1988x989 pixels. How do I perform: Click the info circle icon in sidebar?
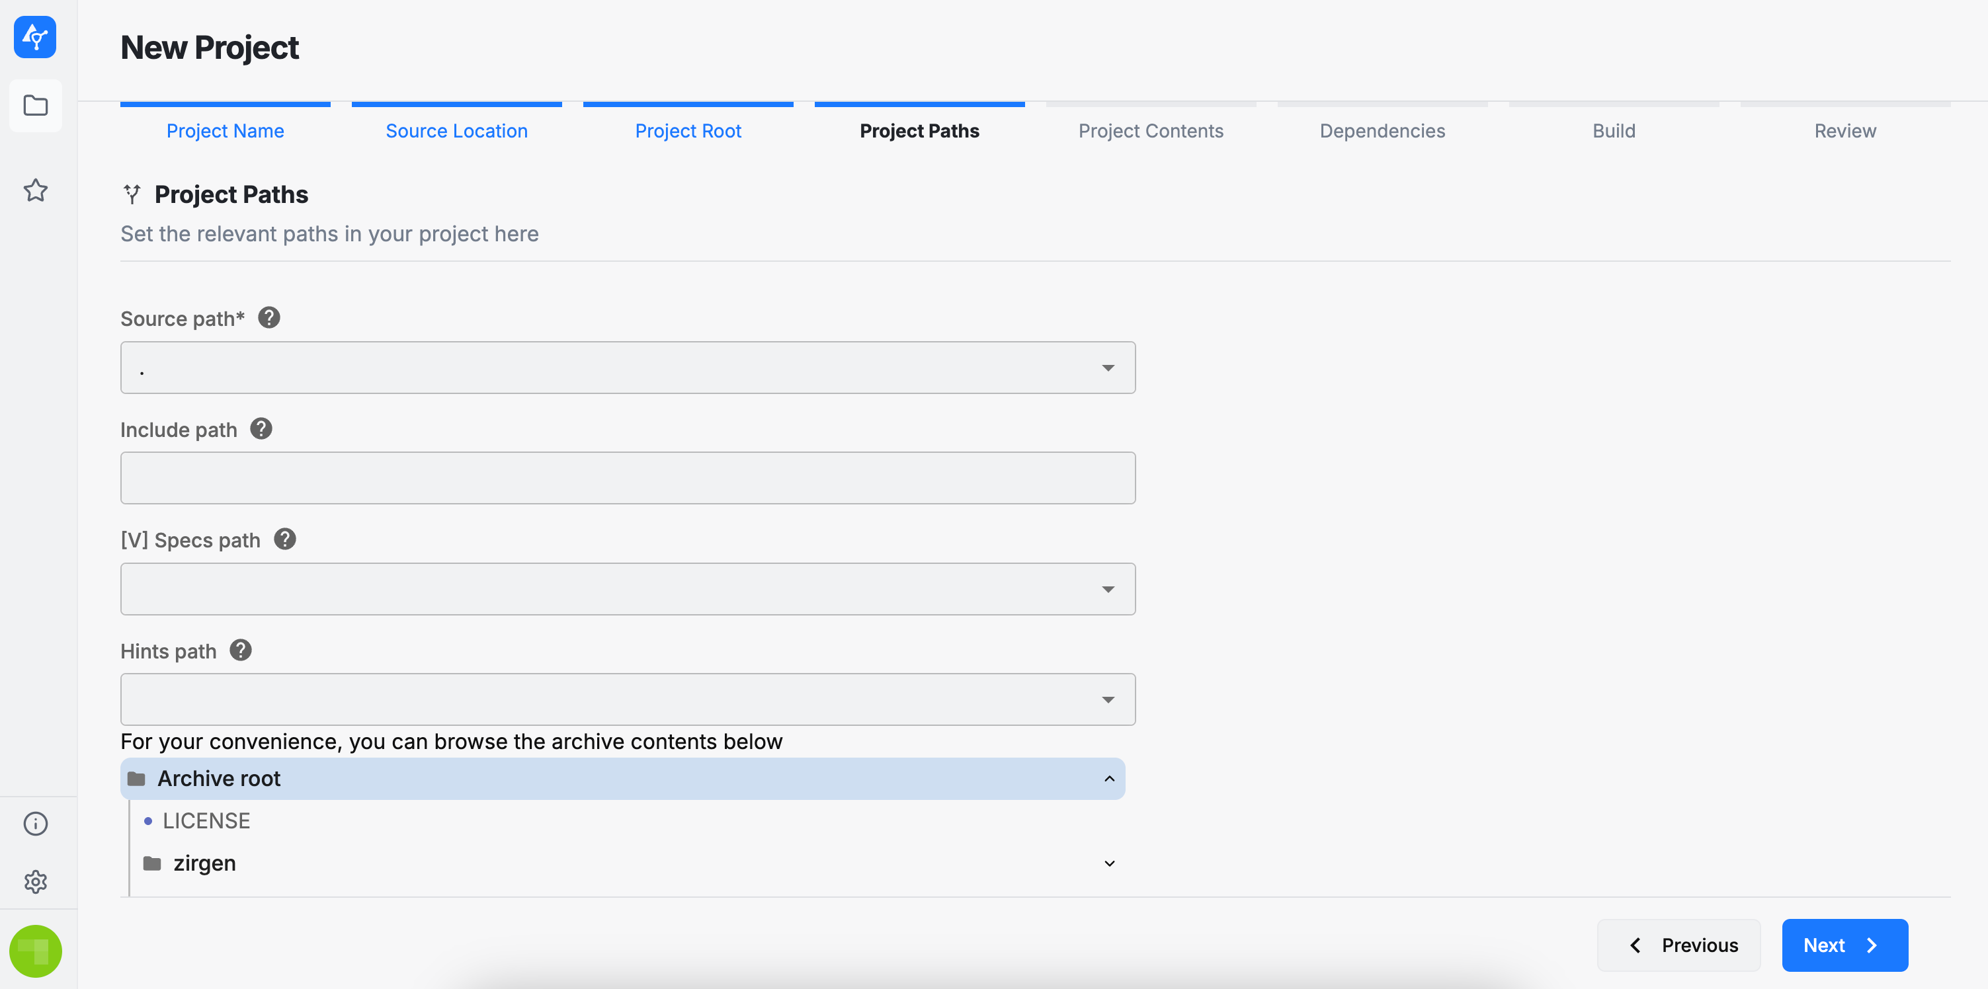pos(36,823)
